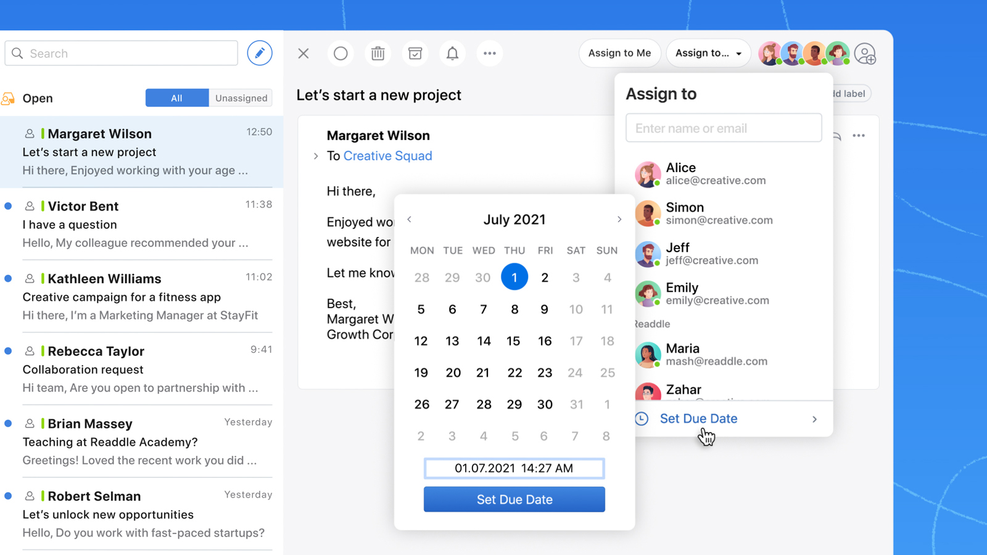The height and width of the screenshot is (555, 987).
Task: Click assignee icon on Kathleen Williams email
Action: [29, 279]
